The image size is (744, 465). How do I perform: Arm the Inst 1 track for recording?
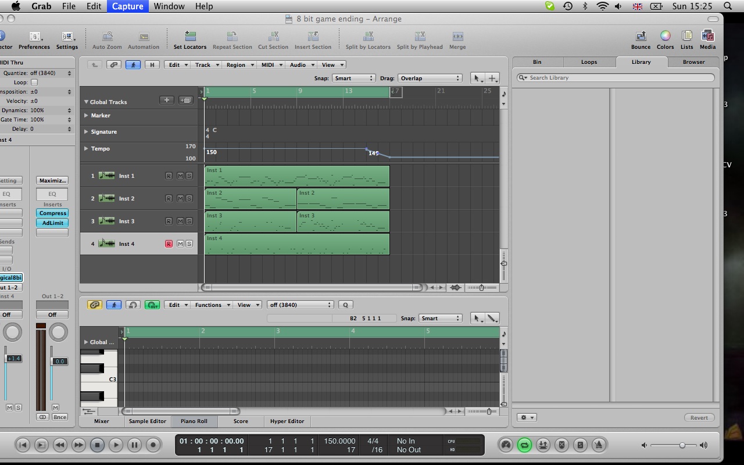[x=169, y=176]
